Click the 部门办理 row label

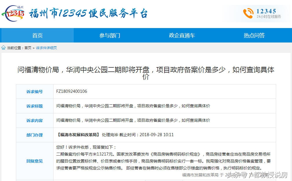(x=34, y=135)
